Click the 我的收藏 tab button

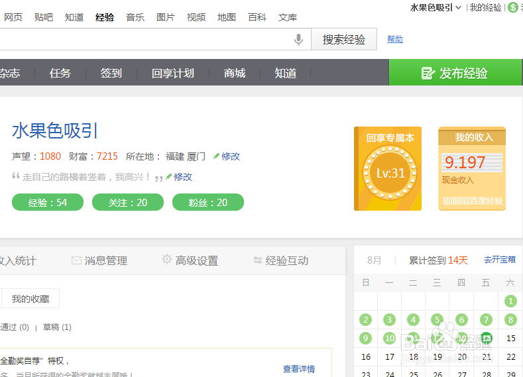click(30, 299)
